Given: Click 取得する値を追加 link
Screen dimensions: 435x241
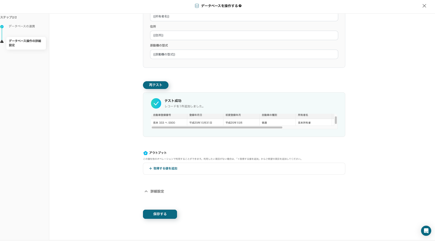Looking at the screenshot, I should 165,168.
